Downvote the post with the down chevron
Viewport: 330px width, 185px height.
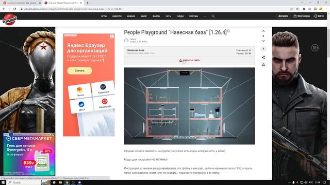tap(263, 41)
